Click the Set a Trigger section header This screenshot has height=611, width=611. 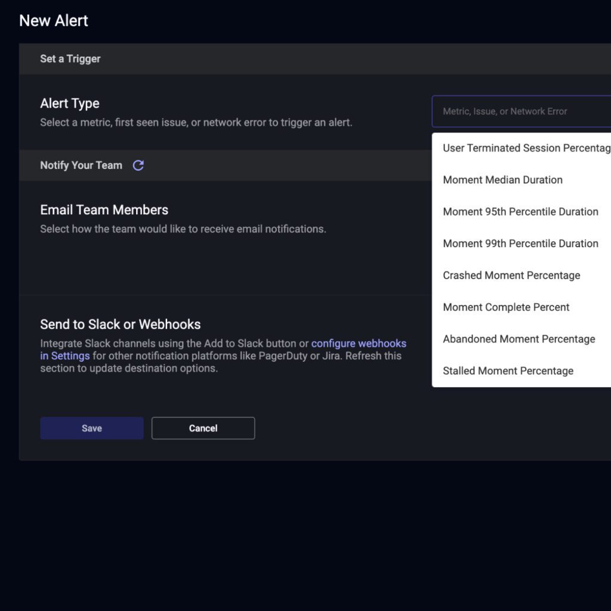tap(70, 58)
